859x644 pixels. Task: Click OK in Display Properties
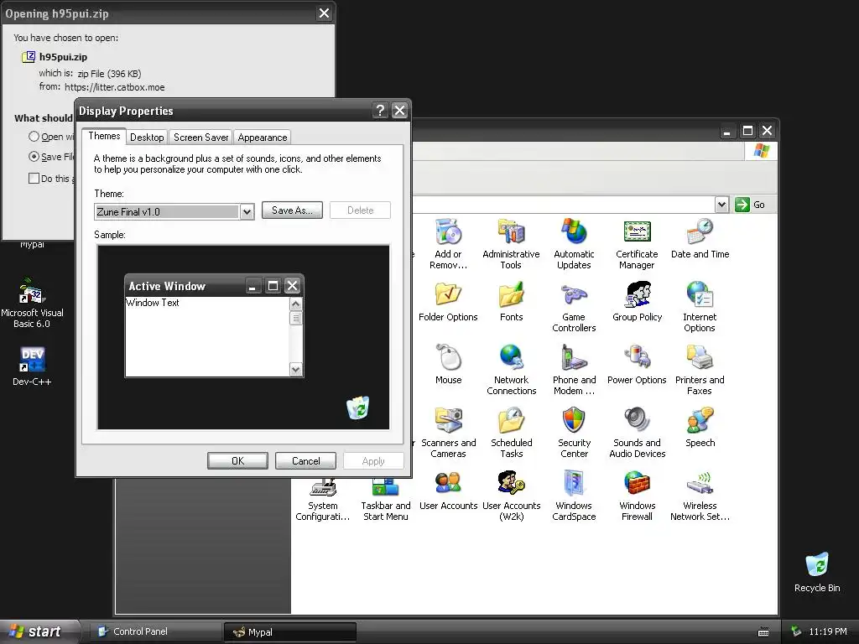tap(237, 461)
